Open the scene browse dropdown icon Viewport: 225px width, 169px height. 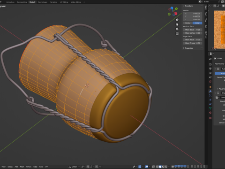click(x=201, y=2)
